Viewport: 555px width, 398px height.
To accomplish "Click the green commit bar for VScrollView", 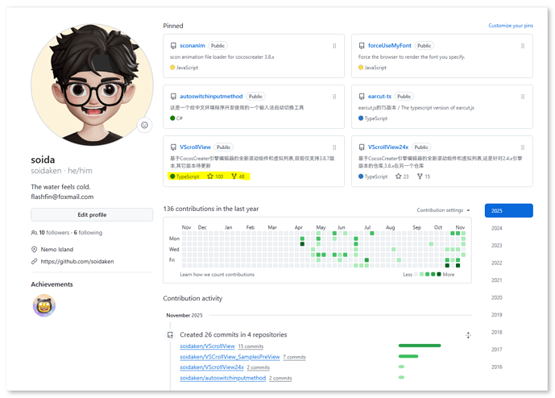I will click(x=420, y=346).
